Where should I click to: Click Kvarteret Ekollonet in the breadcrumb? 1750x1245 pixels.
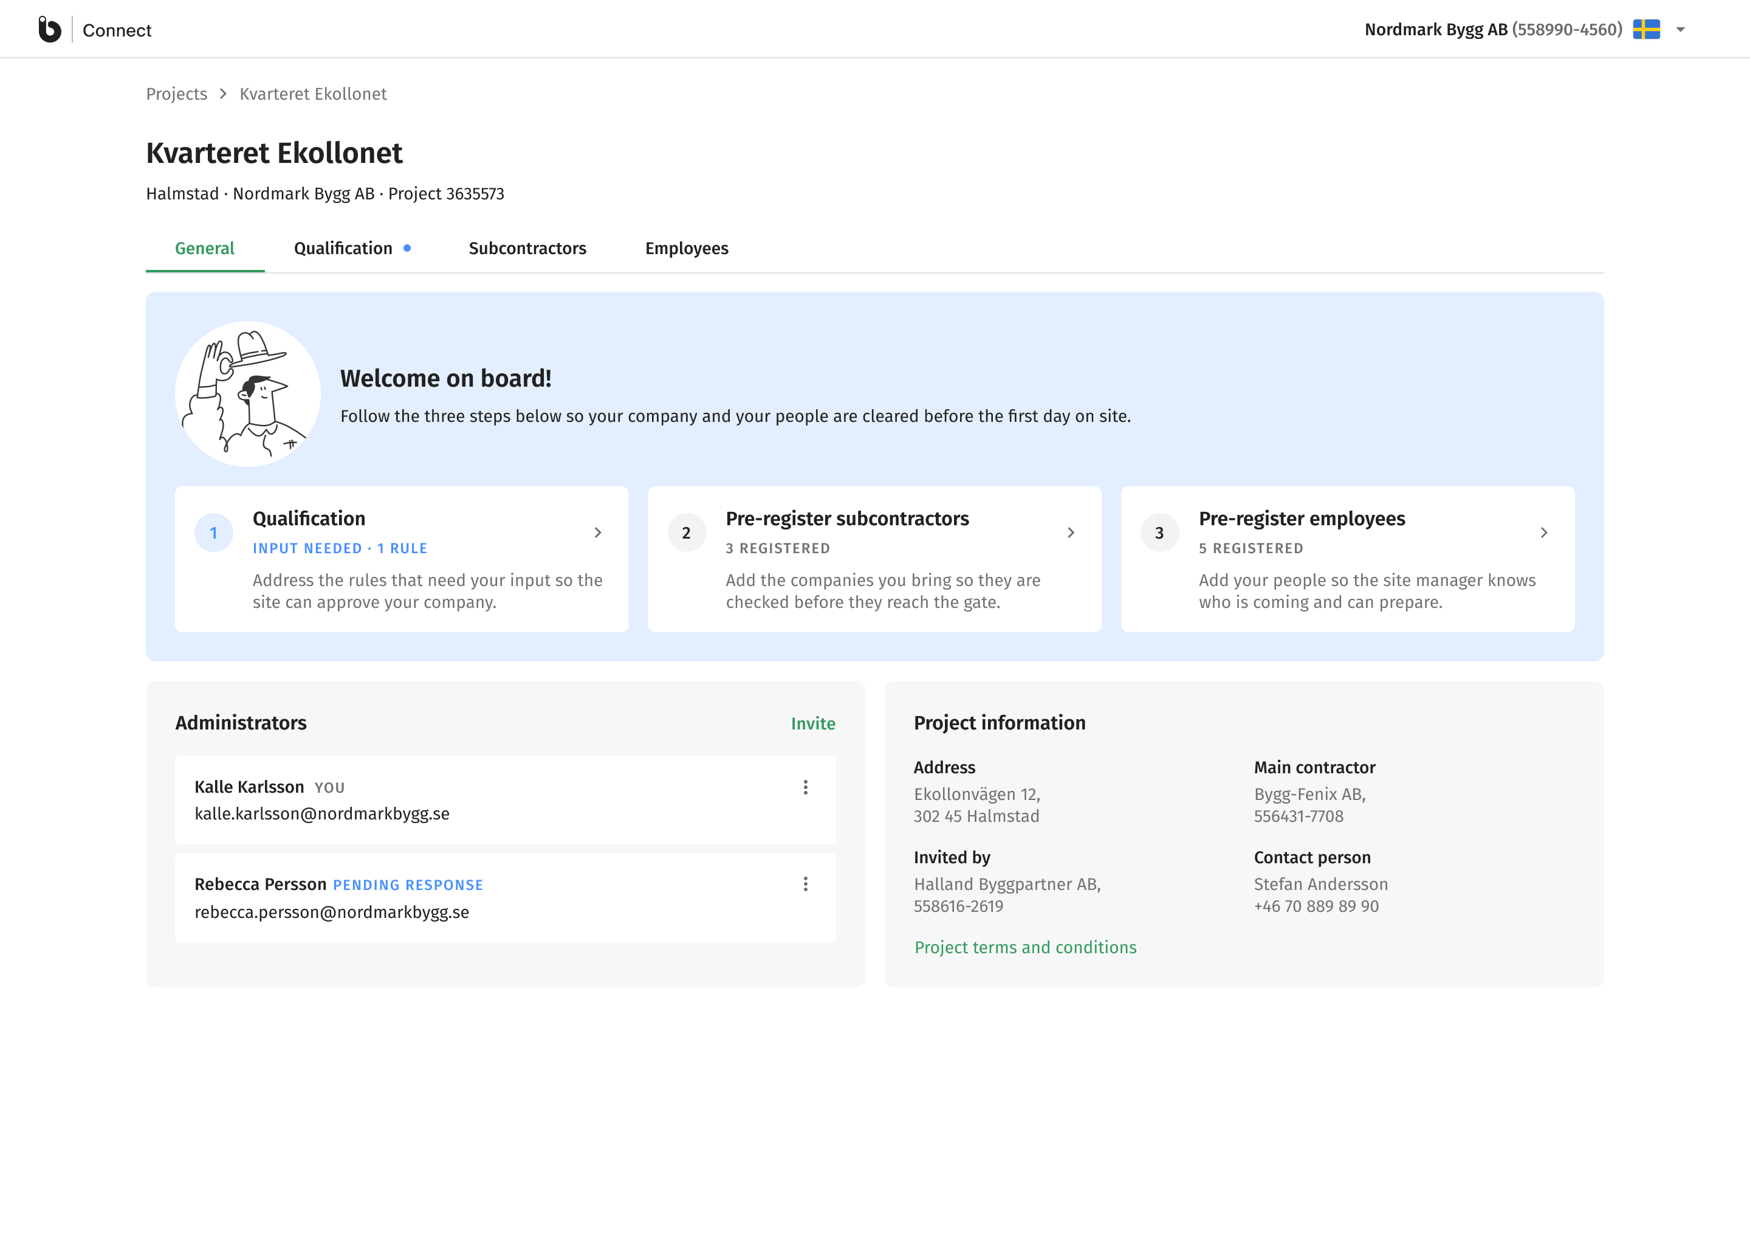314,94
